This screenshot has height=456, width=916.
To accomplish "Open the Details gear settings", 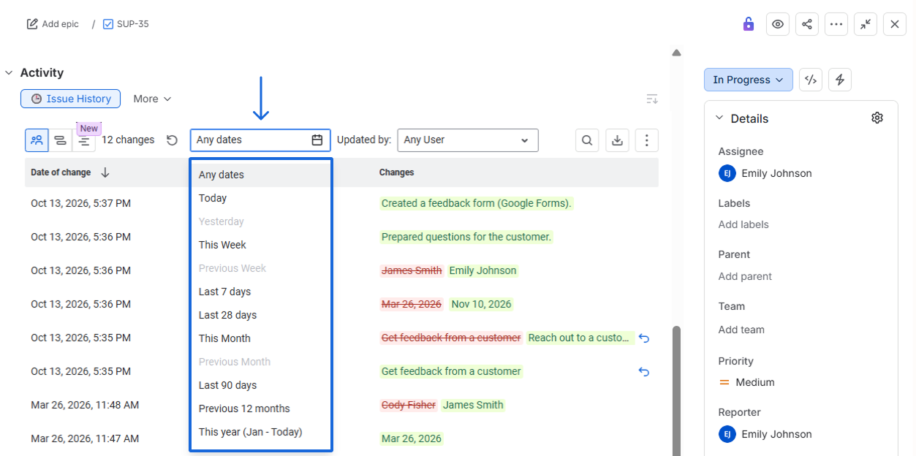I will [877, 118].
